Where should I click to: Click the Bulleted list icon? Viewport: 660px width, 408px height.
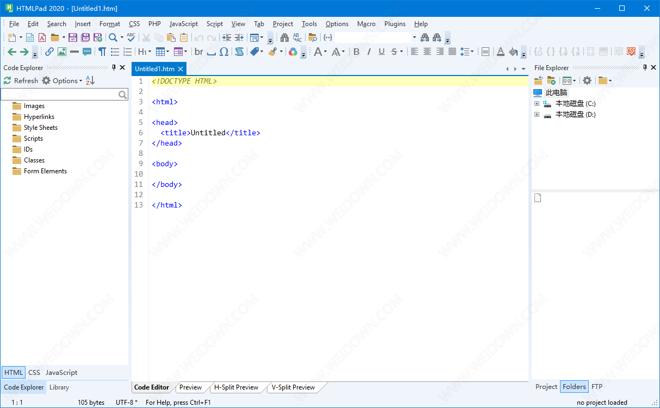point(115,52)
